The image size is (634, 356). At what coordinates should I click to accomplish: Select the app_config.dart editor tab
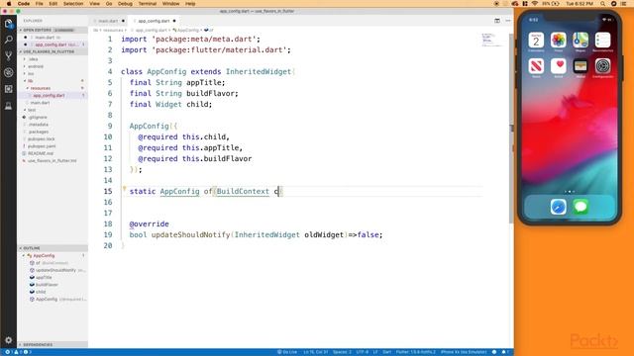click(154, 21)
